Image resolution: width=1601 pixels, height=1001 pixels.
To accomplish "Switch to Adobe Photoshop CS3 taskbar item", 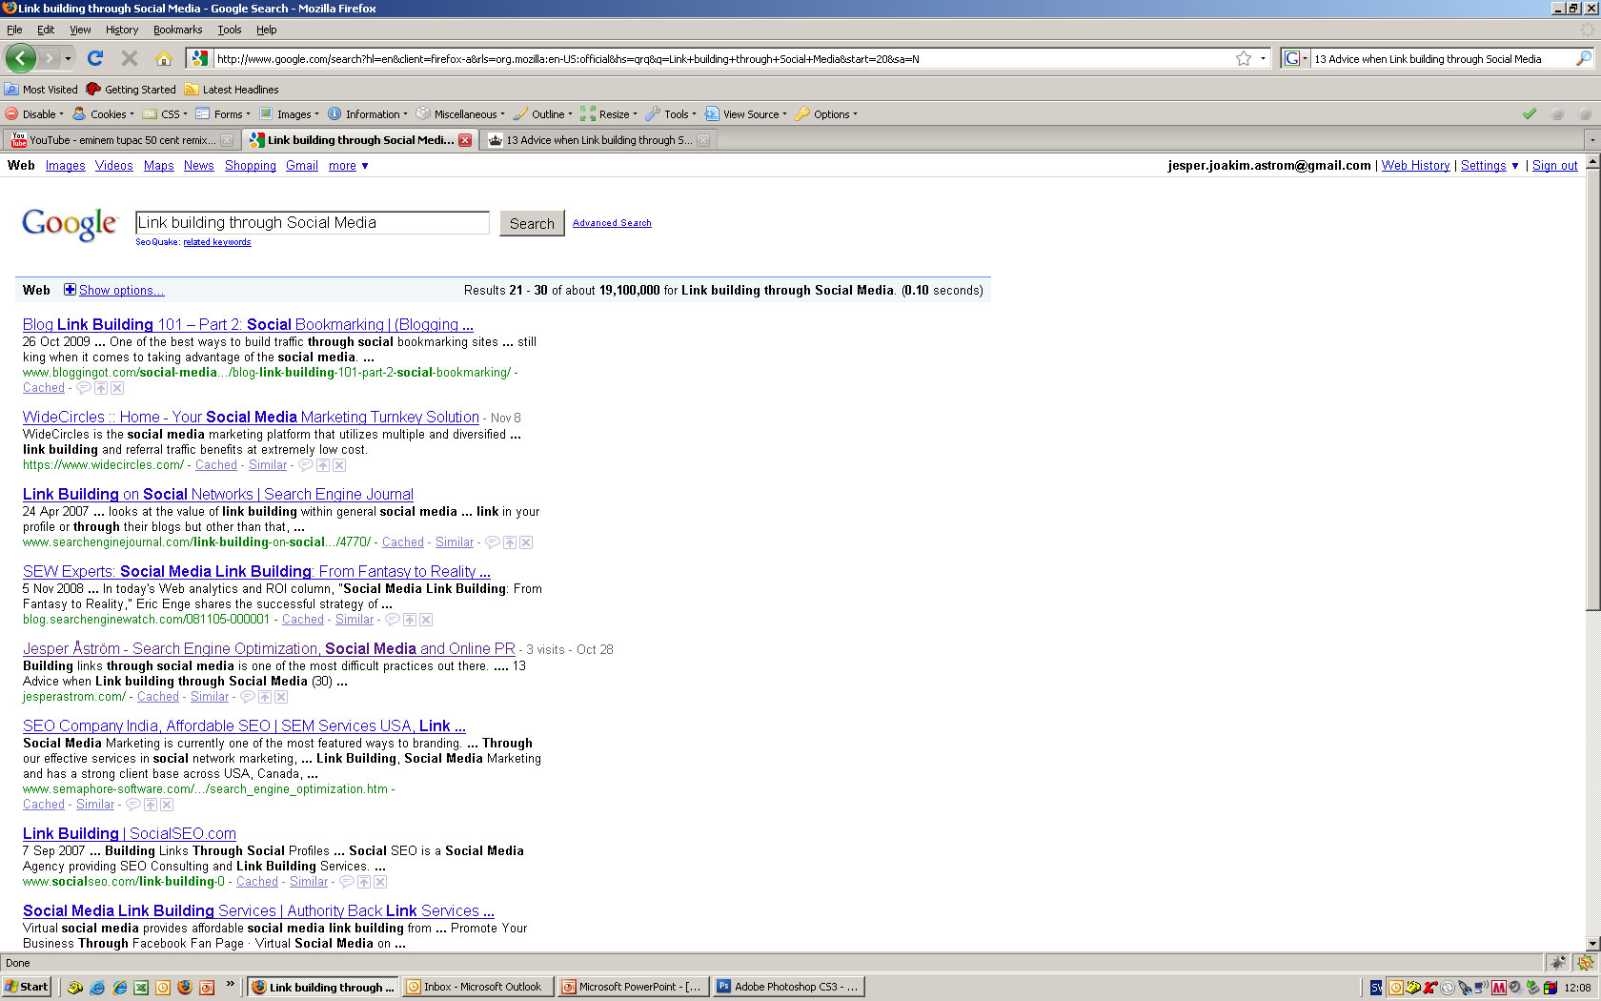I will point(788,987).
